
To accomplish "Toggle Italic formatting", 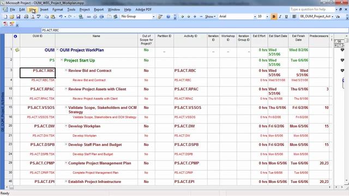I will point(280,17).
